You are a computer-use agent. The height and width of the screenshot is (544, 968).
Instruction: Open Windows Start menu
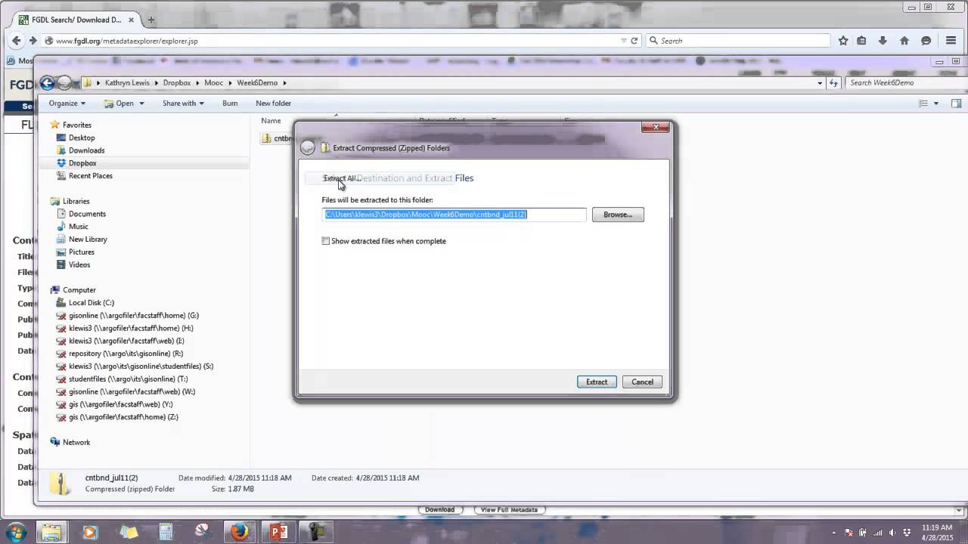pyautogui.click(x=16, y=531)
